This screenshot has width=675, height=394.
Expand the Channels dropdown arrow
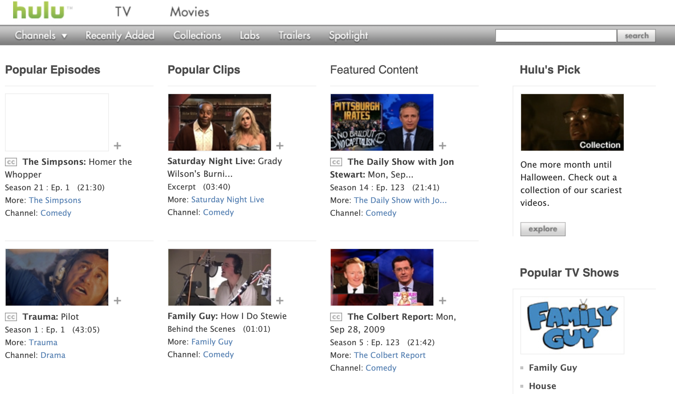(64, 36)
